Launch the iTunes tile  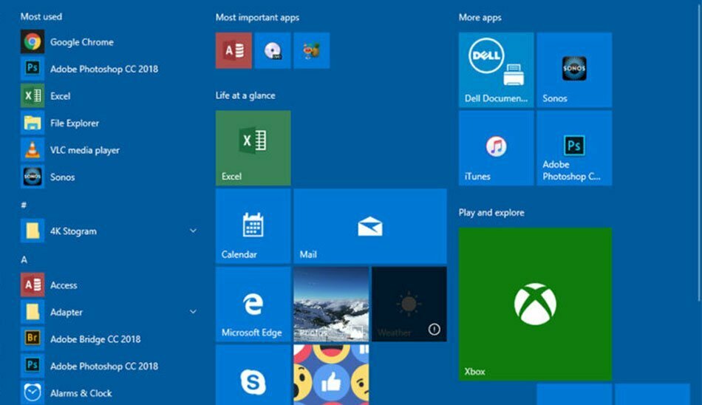[496, 149]
